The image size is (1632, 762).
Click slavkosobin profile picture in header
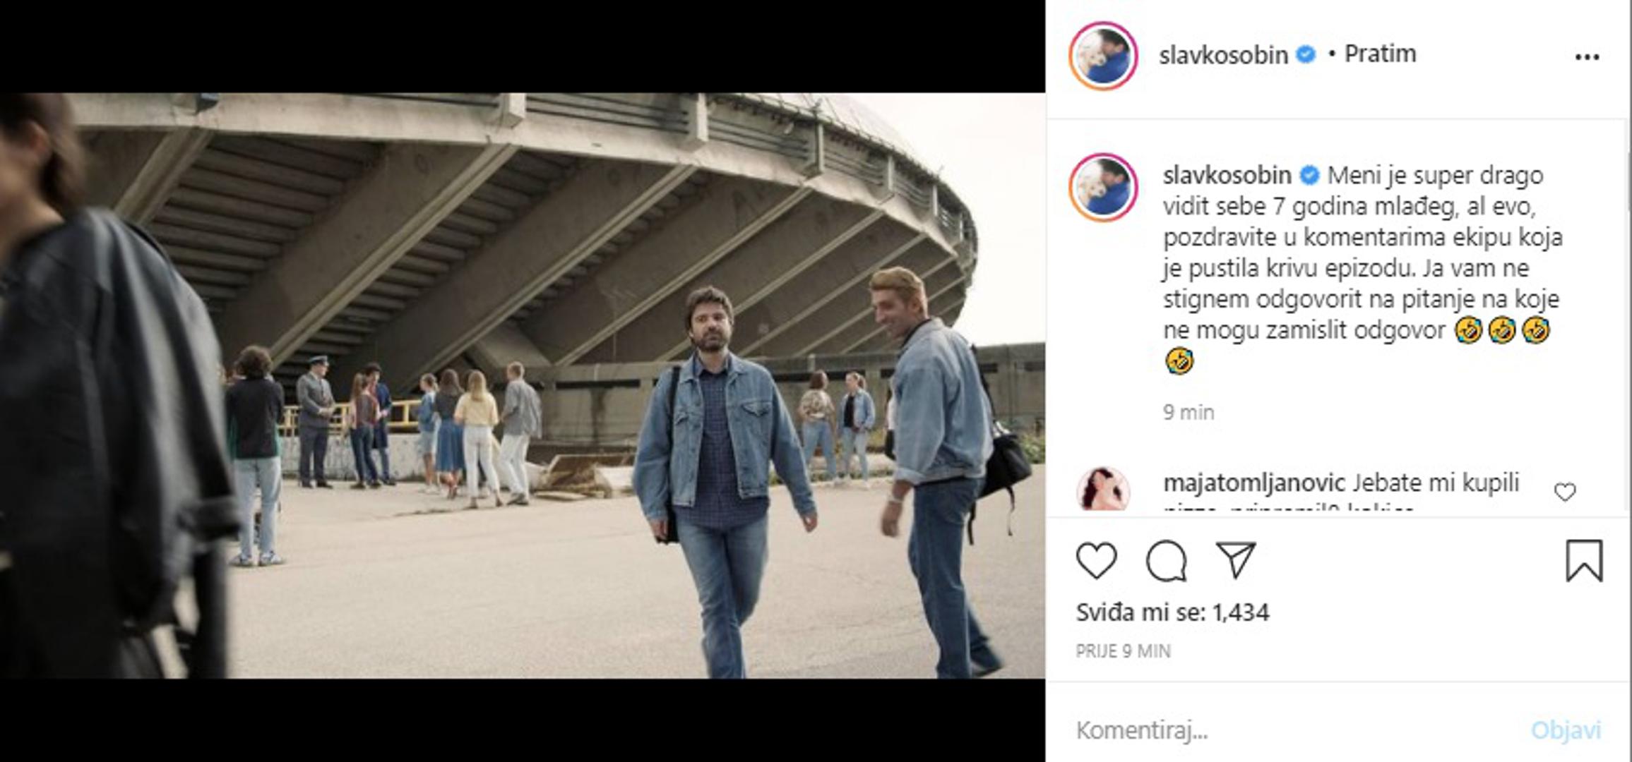(x=1103, y=56)
